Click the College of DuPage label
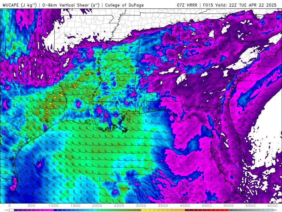 124,5
